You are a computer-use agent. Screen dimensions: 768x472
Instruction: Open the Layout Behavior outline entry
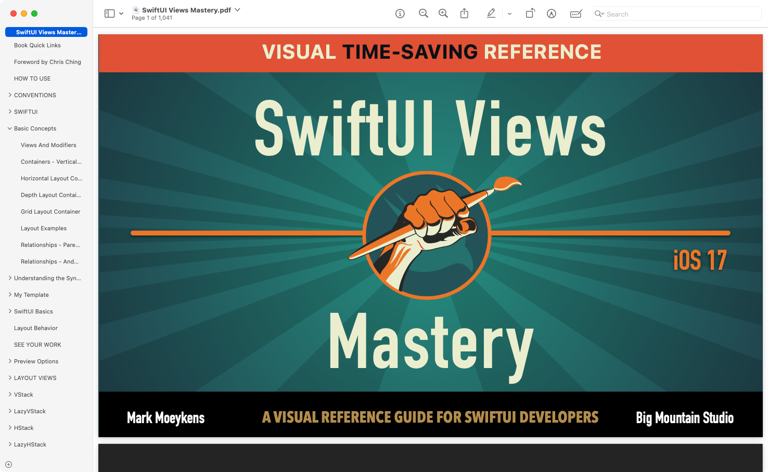pos(36,328)
